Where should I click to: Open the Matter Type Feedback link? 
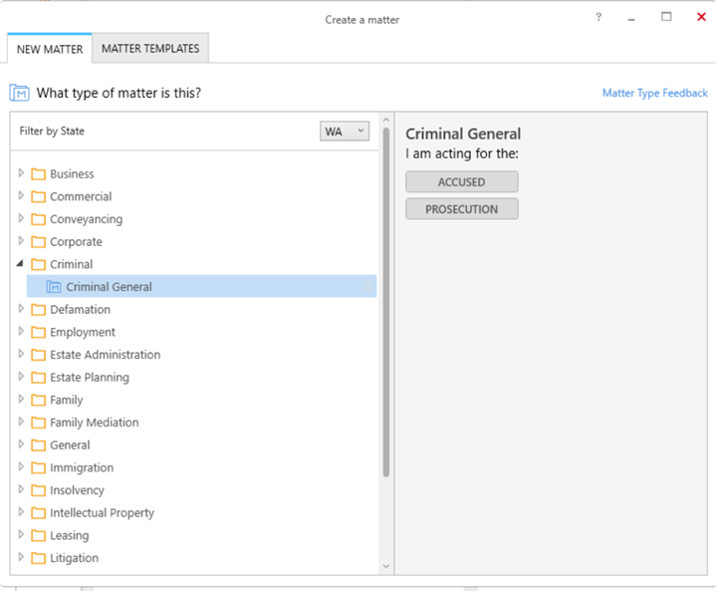pyautogui.click(x=655, y=93)
